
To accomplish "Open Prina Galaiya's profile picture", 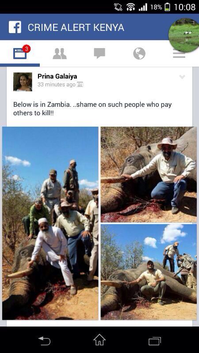I will [23, 82].
